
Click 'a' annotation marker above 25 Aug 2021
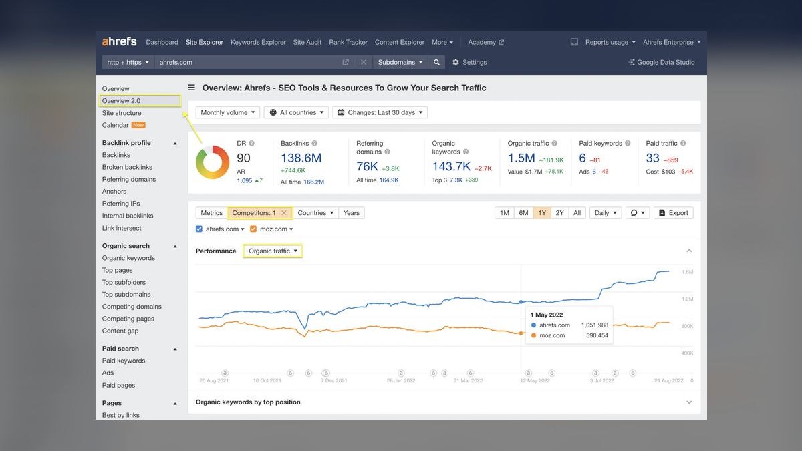click(x=225, y=373)
